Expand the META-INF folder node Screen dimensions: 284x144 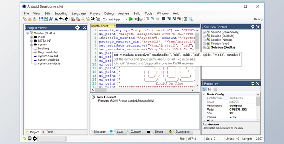coord(31,41)
